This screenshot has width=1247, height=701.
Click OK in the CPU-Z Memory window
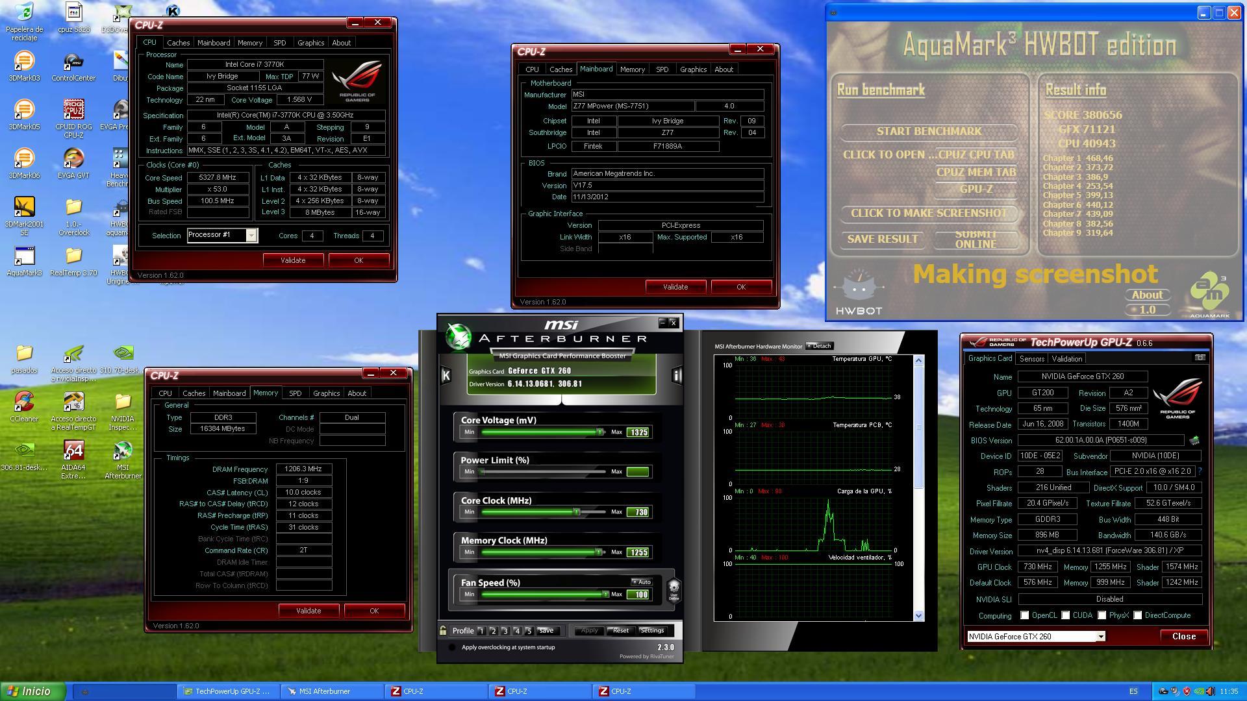(x=374, y=611)
